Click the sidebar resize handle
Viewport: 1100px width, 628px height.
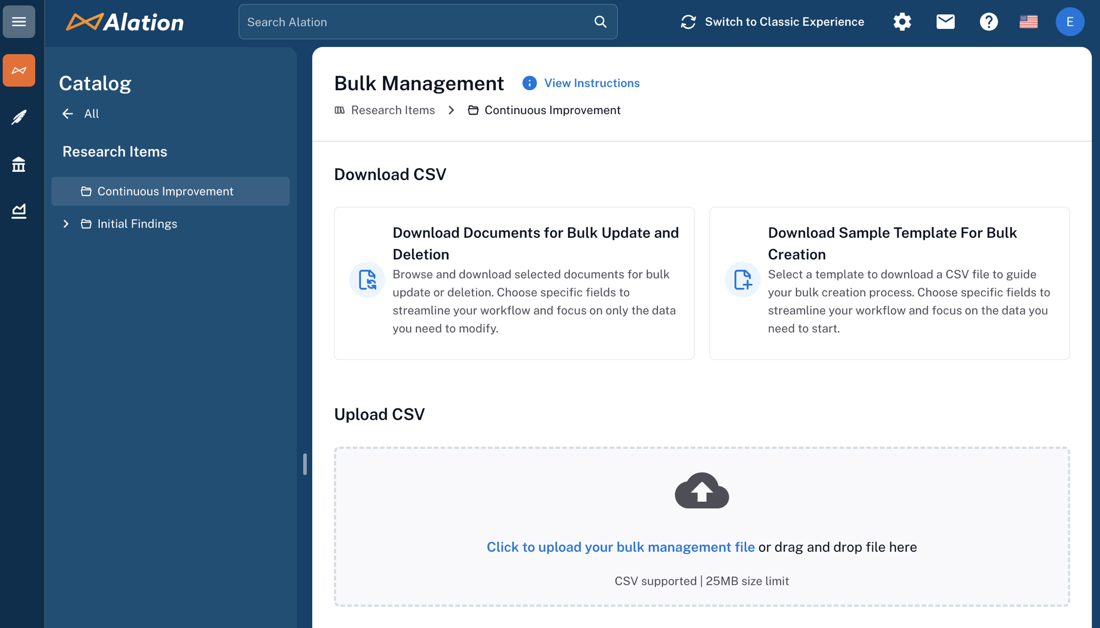tap(305, 464)
